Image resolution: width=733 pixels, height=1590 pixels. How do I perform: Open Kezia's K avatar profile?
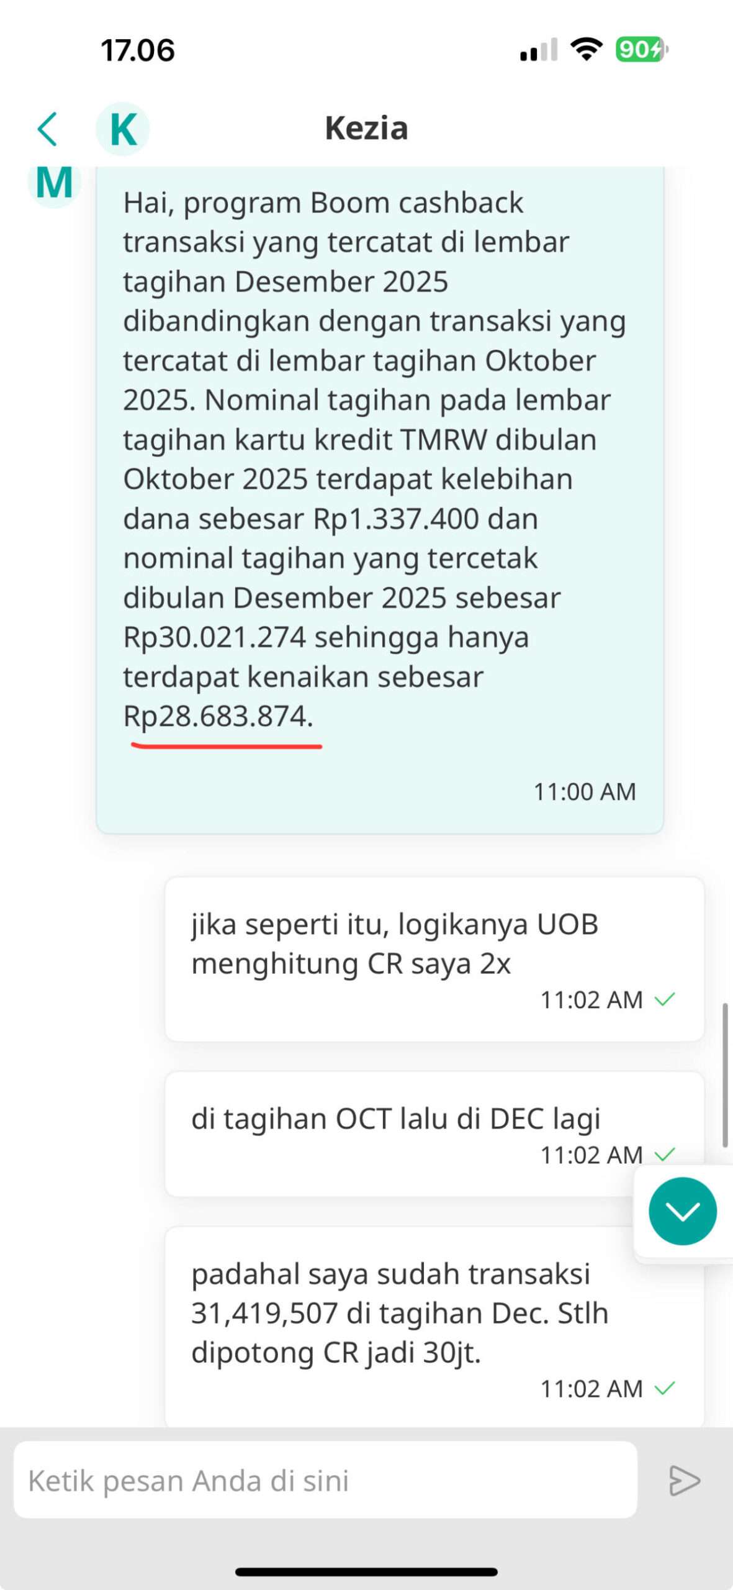(122, 129)
